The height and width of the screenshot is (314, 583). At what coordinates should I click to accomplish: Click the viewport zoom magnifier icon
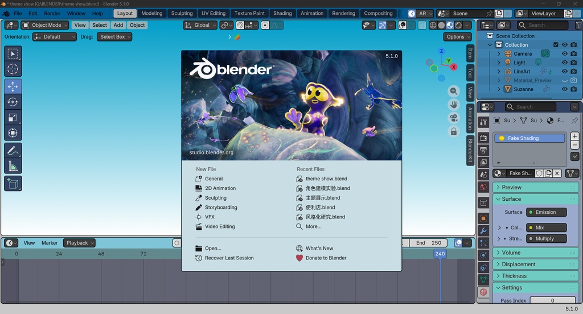[454, 91]
